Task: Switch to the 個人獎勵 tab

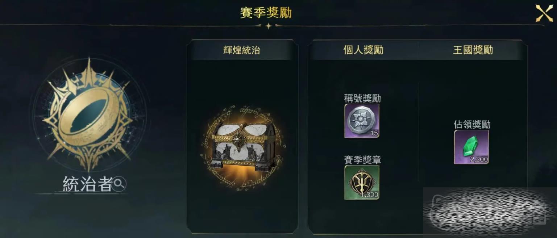Action: [363, 50]
